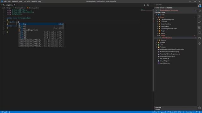Click the hex_settings.ini file icon
202x113 pixels.
click(x=158, y=61)
